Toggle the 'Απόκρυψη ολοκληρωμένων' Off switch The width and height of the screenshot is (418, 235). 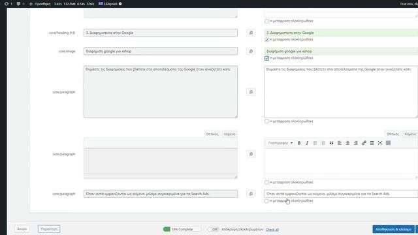[x=213, y=229]
